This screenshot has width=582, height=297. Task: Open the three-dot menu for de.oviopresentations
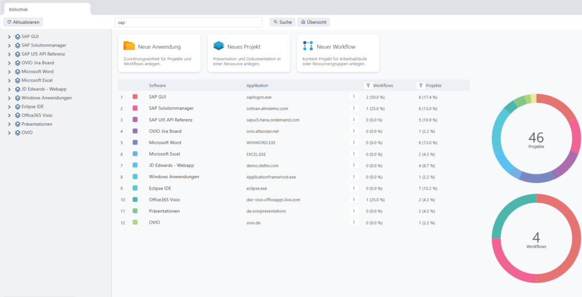pos(354,211)
